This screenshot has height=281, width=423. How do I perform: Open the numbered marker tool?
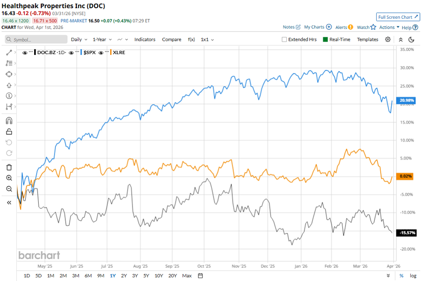tap(9, 96)
